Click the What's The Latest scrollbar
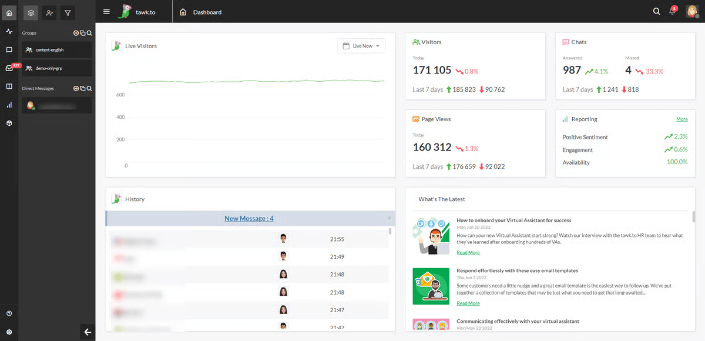The height and width of the screenshot is (341, 705). click(x=693, y=217)
